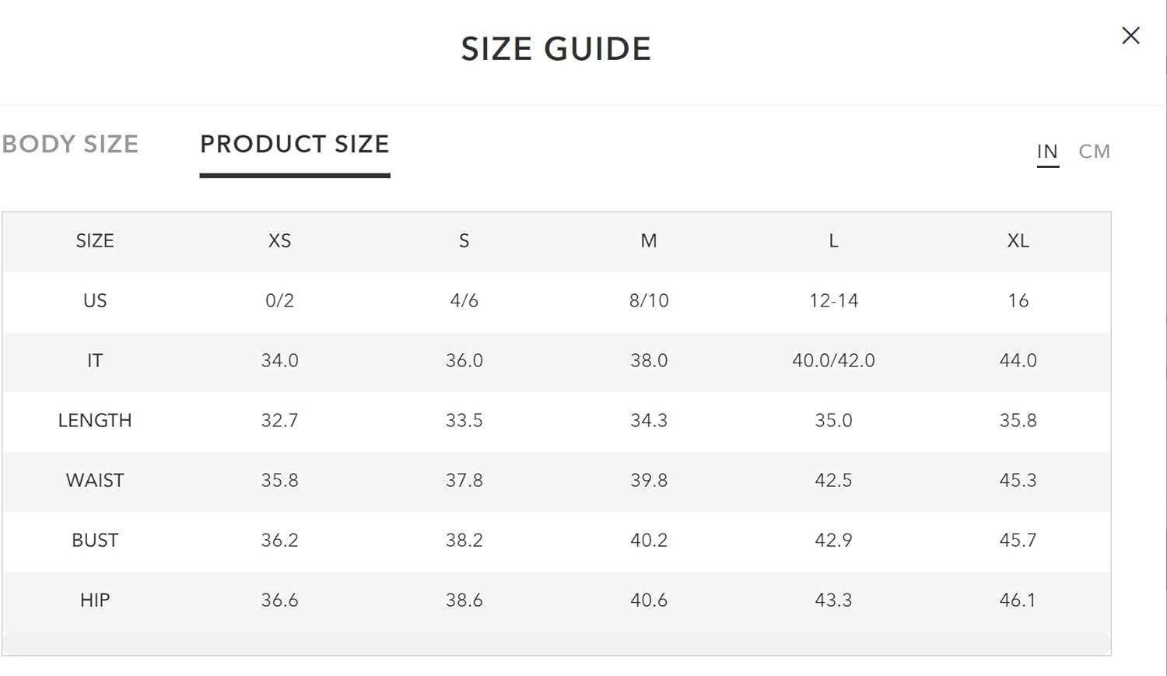Click the M size column header

(x=649, y=241)
